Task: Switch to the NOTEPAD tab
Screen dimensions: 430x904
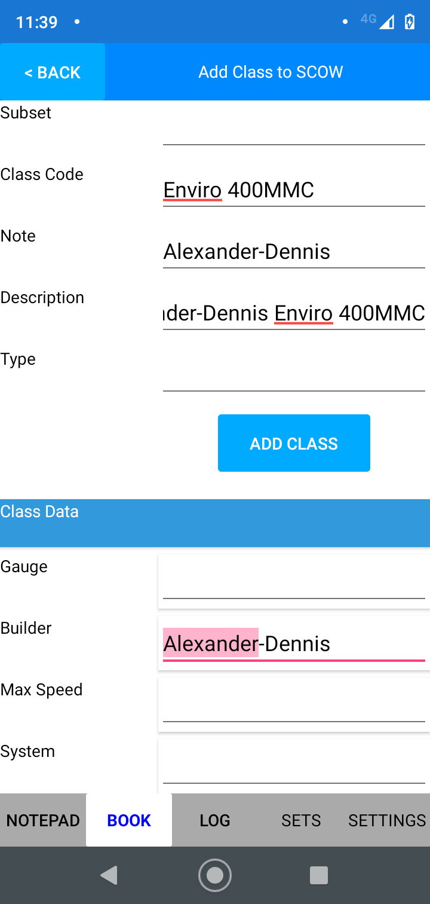Action: [x=42, y=820]
